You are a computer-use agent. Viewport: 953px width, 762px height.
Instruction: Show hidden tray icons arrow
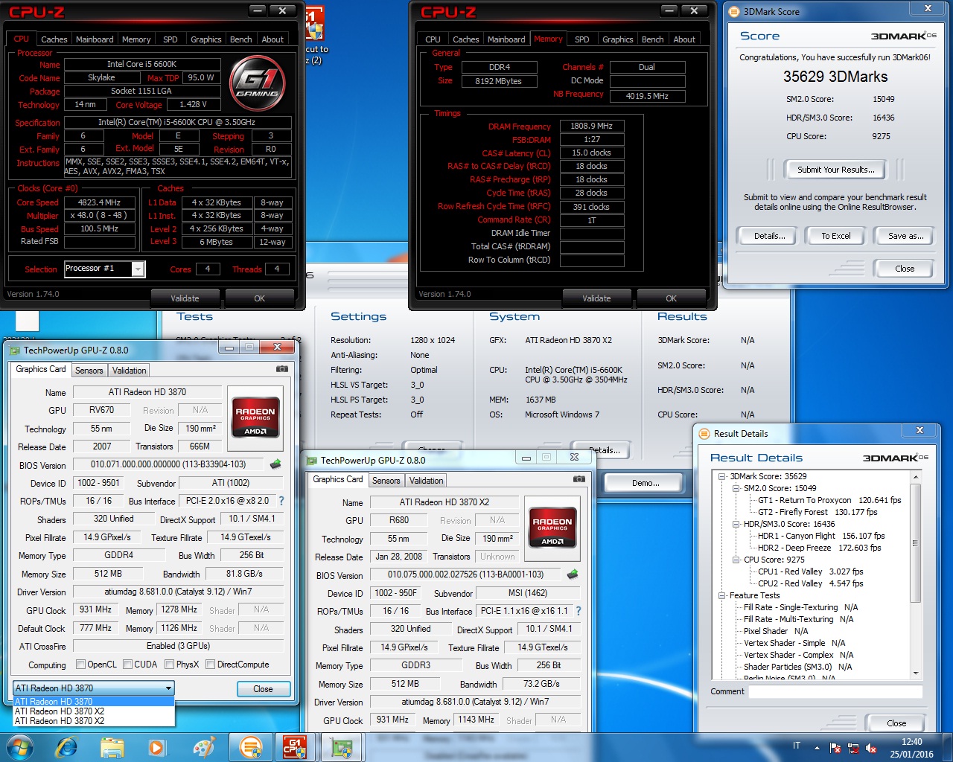[817, 748]
